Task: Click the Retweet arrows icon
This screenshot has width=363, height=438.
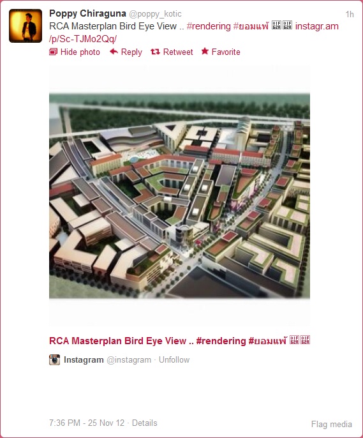Action: (x=155, y=52)
